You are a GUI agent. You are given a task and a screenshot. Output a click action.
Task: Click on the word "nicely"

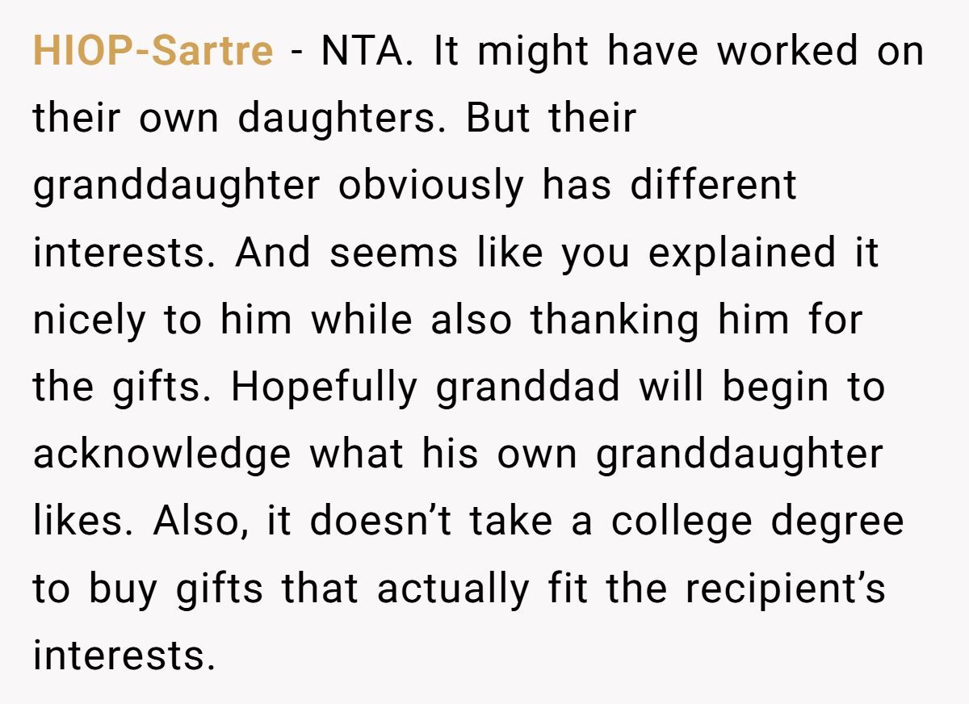pos(91,321)
